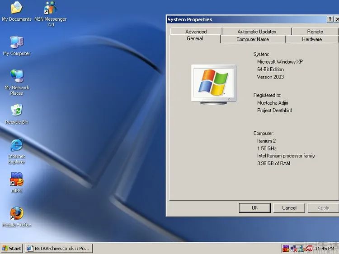Click the disconnected network tray icon
The width and height of the screenshot is (339, 254).
[x=293, y=249]
